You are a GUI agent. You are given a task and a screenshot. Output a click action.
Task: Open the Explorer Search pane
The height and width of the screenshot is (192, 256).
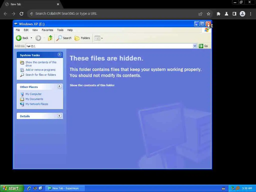[64, 38]
